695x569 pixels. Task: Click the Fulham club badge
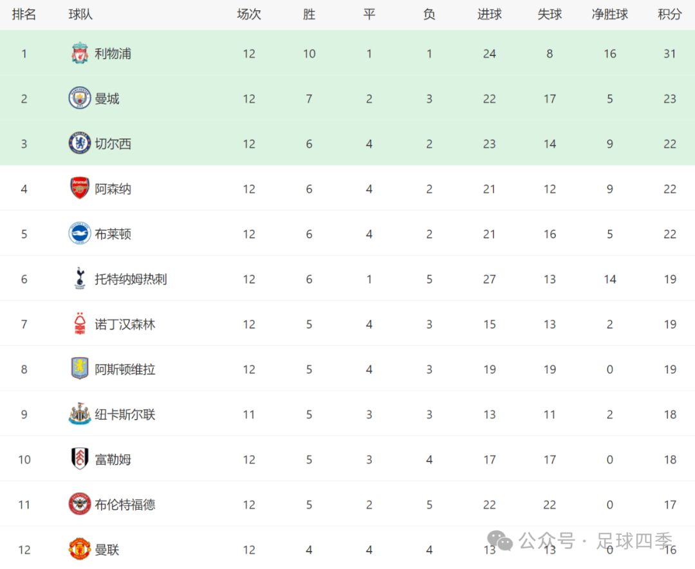[79, 459]
